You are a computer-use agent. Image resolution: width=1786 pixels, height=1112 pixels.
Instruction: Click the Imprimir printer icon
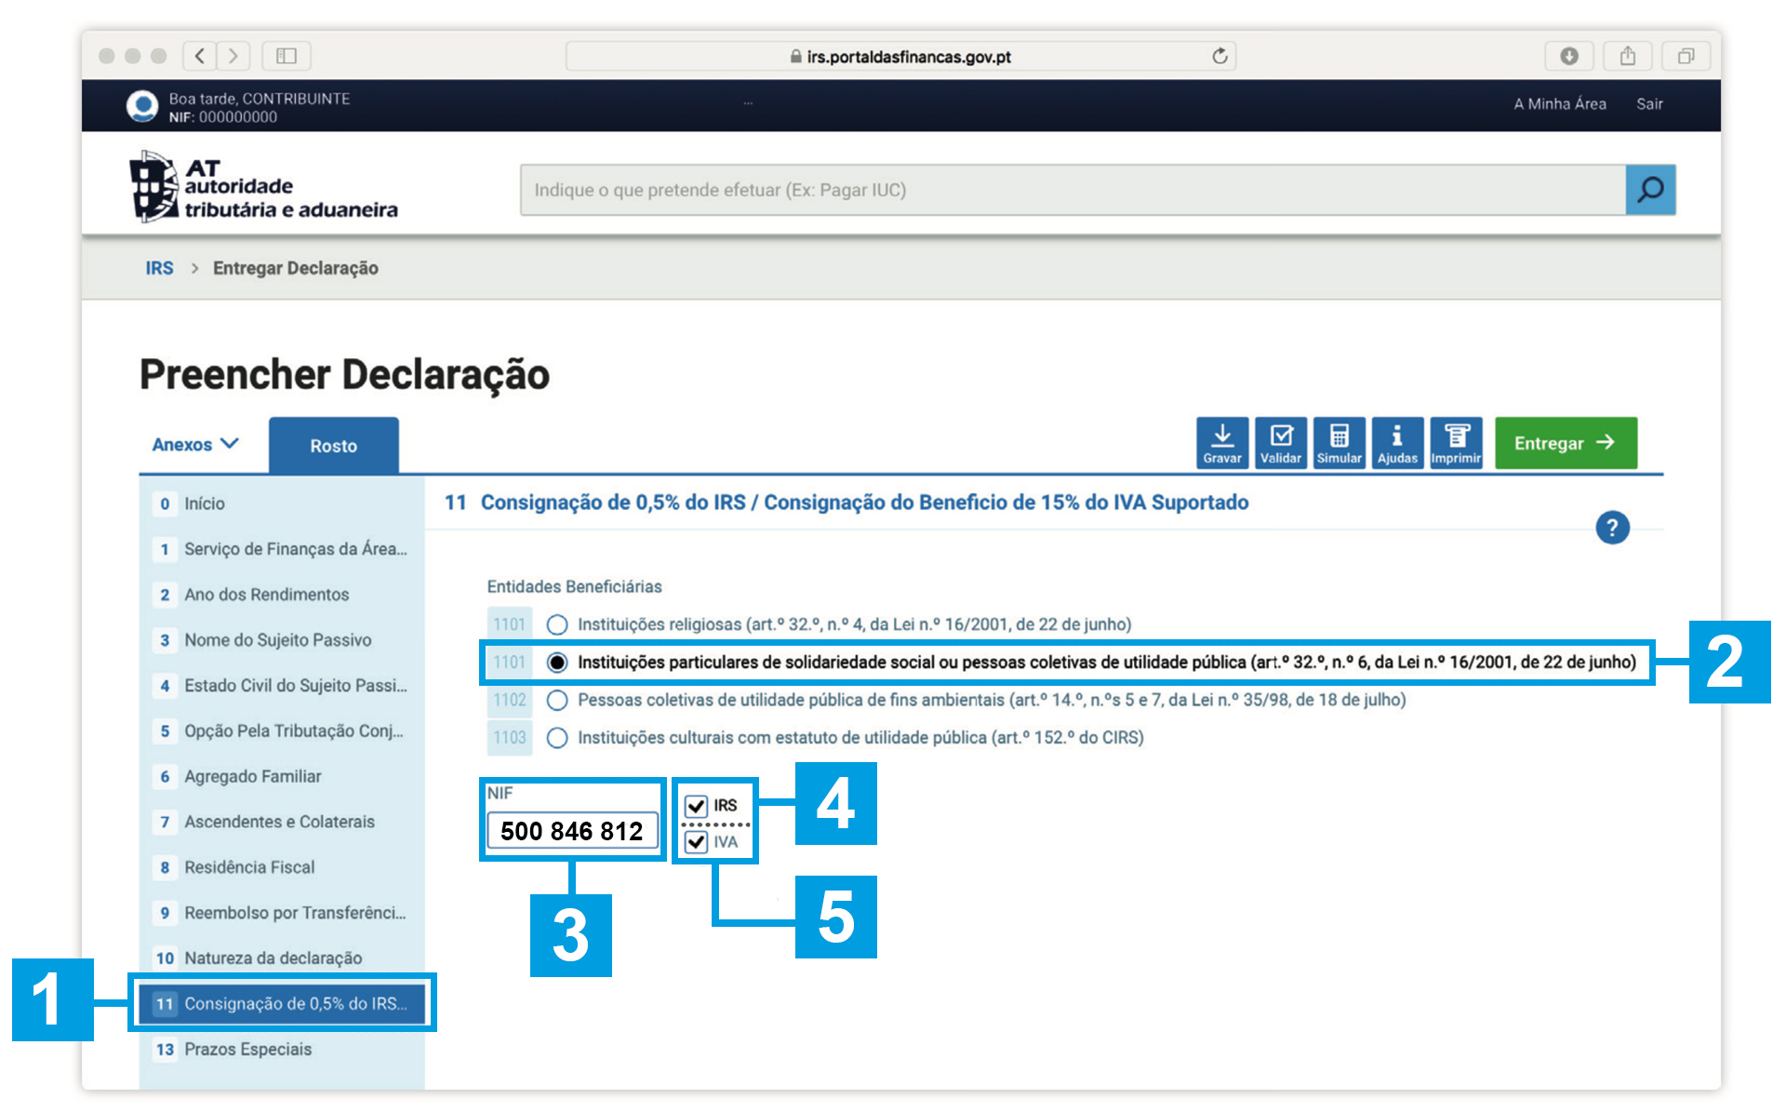tap(1456, 443)
